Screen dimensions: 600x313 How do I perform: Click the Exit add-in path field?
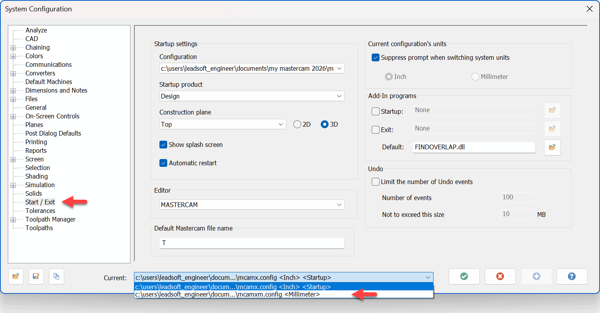click(474, 129)
